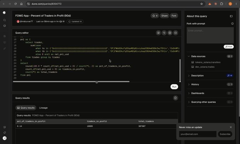Viewport: 240px width, 144px height.
Task: Click the fox extension icon in browser toolbar
Action: point(210,4)
